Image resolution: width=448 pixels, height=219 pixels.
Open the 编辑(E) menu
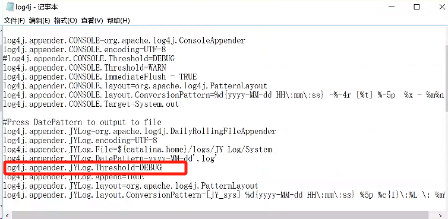pyautogui.click(x=39, y=21)
